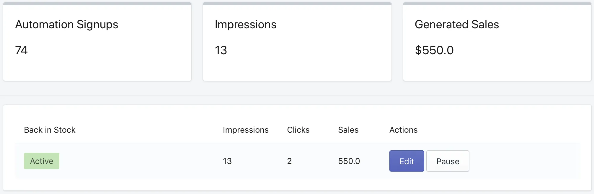Click the 13 value in Impressions card
Screen dimensions: 594x194
(221, 50)
